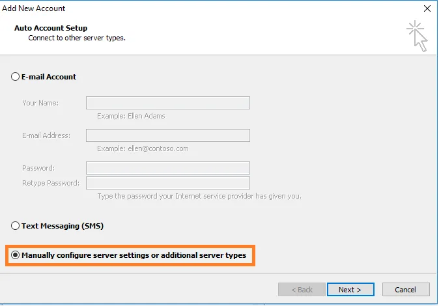Click the 'E-mail Address:' label
Image resolution: width=439 pixels, height=306 pixels.
pos(46,135)
